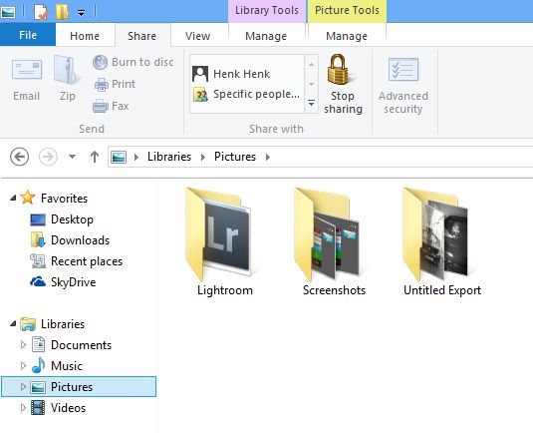Expand the Documents library node
Screen dimensions: 533x433
(23, 345)
